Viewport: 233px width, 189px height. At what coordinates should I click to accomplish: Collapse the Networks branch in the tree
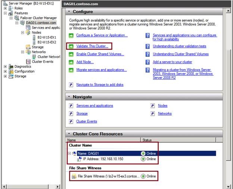click(22, 52)
